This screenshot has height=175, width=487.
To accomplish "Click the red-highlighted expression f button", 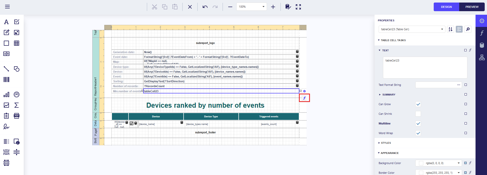I will [x=304, y=98].
